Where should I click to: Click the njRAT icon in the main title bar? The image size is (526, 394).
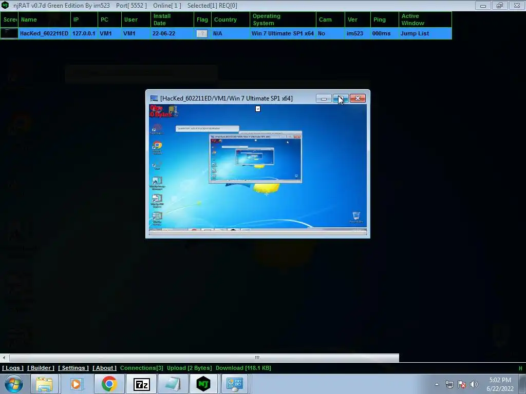(5, 5)
